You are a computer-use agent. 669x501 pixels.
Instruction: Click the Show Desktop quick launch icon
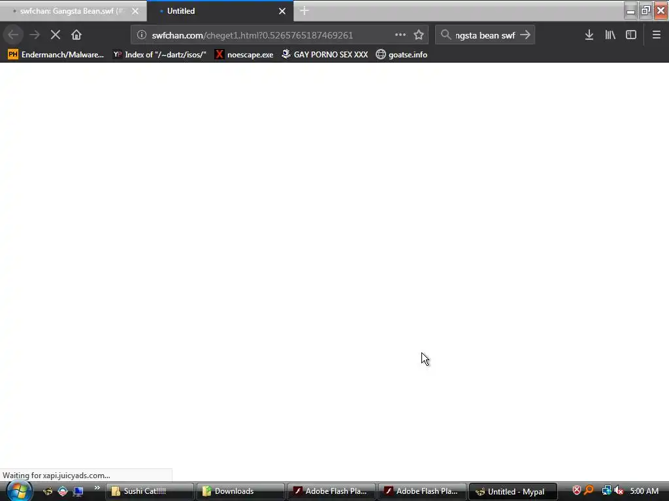point(78,492)
